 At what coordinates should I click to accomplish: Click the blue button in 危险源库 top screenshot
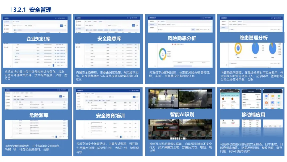pos(61,96)
